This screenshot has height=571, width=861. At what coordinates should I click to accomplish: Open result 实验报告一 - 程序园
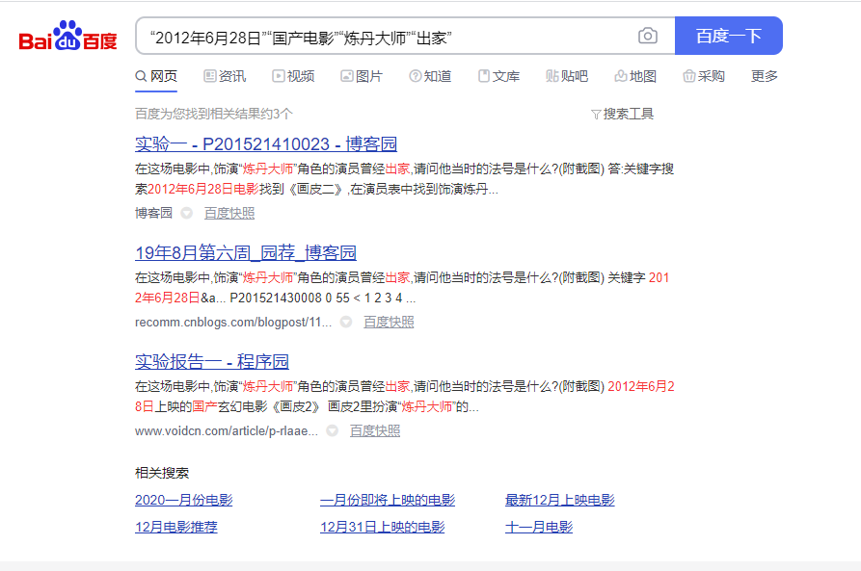pos(212,361)
